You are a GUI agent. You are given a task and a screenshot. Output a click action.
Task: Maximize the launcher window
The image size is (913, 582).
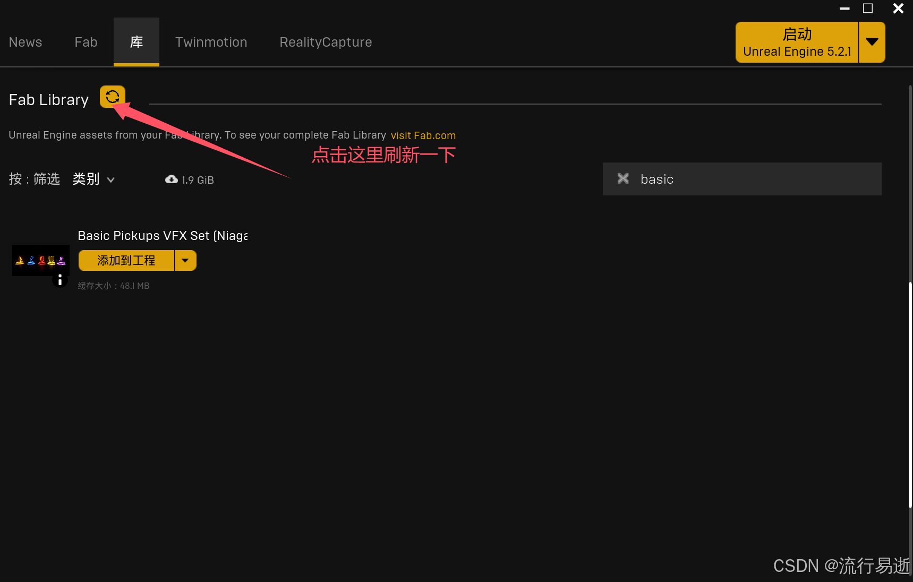868,8
